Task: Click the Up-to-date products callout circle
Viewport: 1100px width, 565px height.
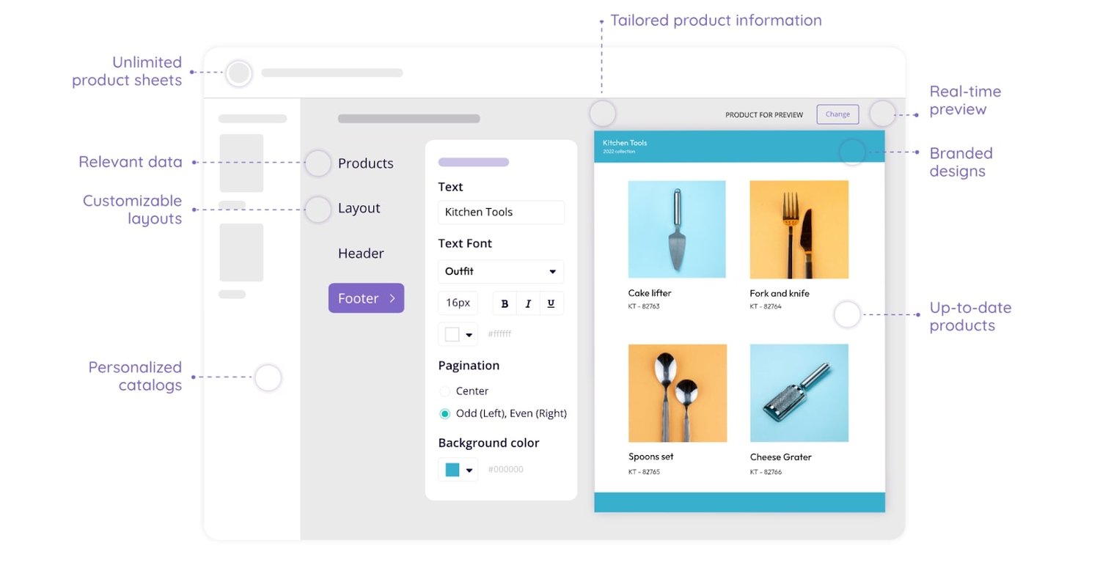Action: [847, 314]
